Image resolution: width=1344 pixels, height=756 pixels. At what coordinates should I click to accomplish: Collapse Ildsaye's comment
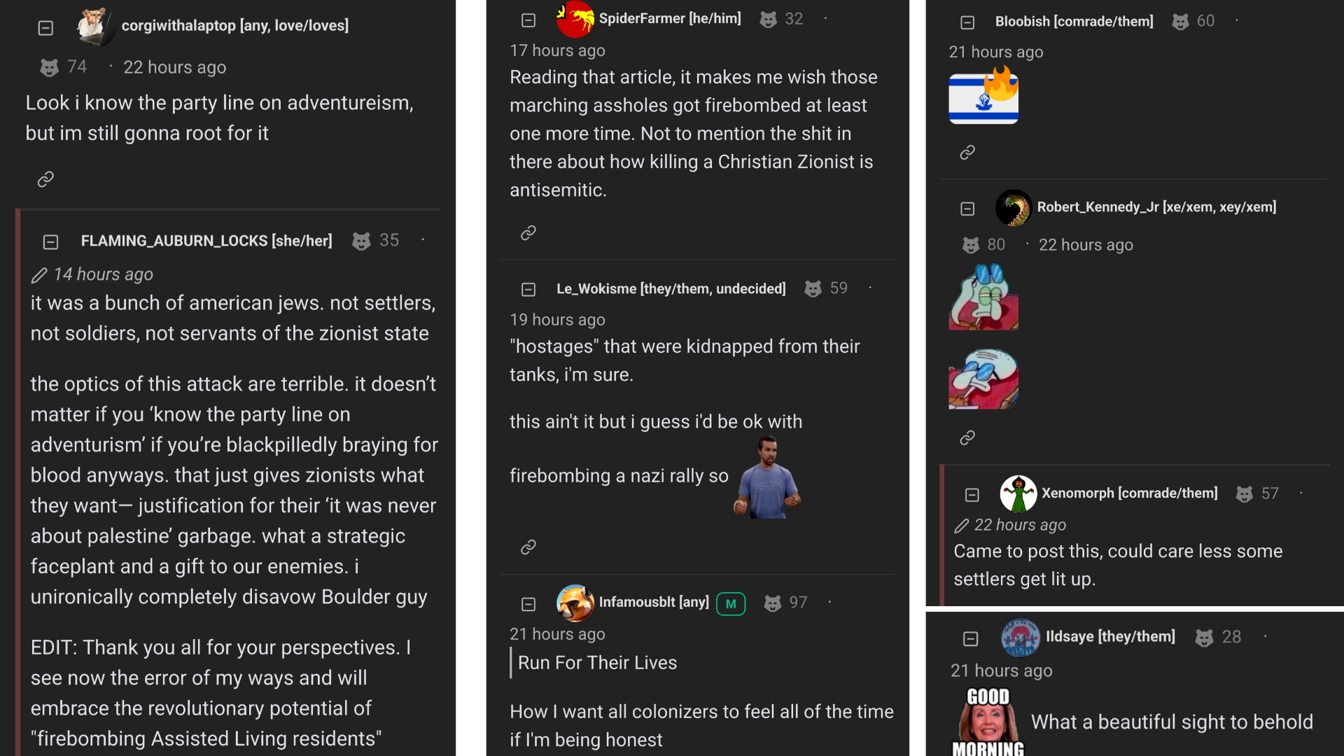coord(970,638)
